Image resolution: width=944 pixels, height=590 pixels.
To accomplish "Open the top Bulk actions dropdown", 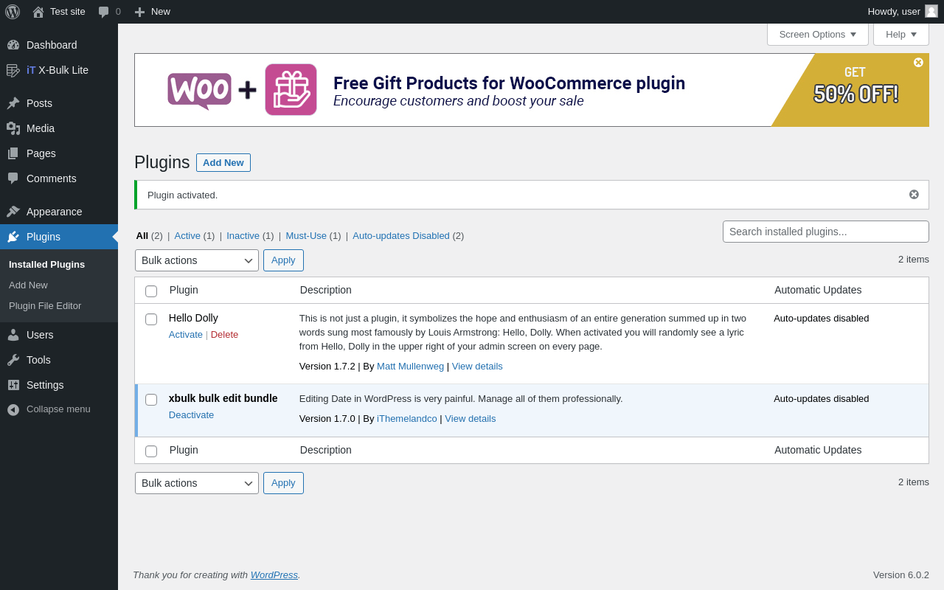I will point(197,260).
